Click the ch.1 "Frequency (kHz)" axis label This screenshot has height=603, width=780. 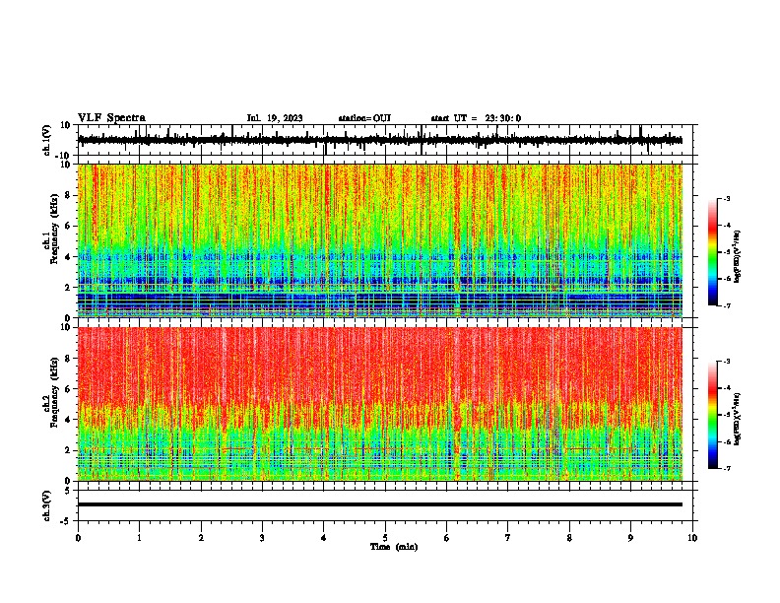point(54,228)
